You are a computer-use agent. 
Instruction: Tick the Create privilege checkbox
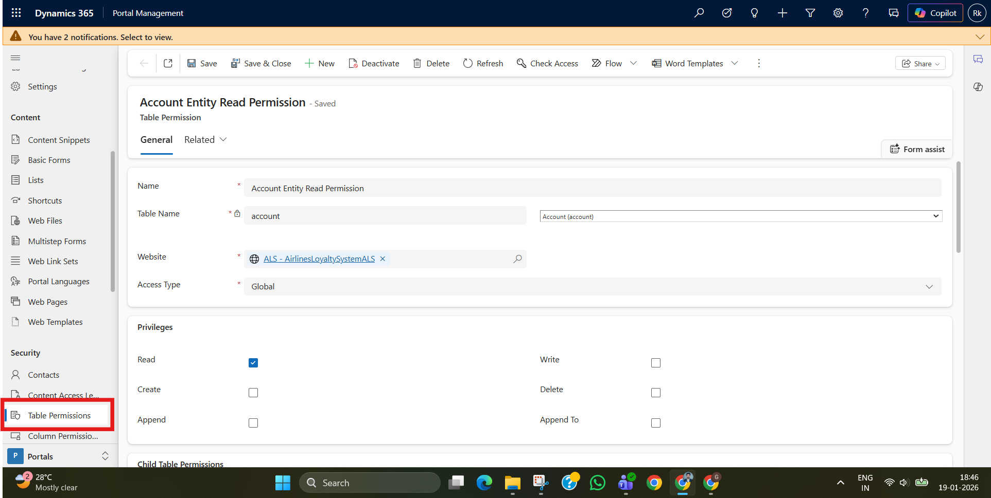pos(253,393)
